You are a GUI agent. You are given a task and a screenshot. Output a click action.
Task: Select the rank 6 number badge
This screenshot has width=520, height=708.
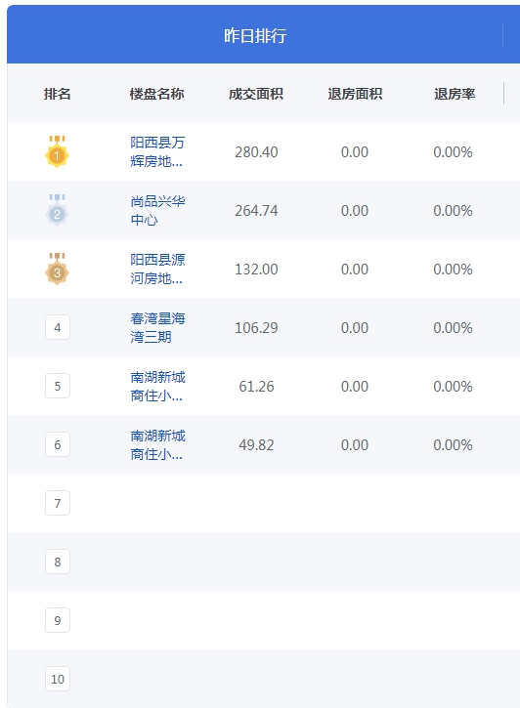58,444
